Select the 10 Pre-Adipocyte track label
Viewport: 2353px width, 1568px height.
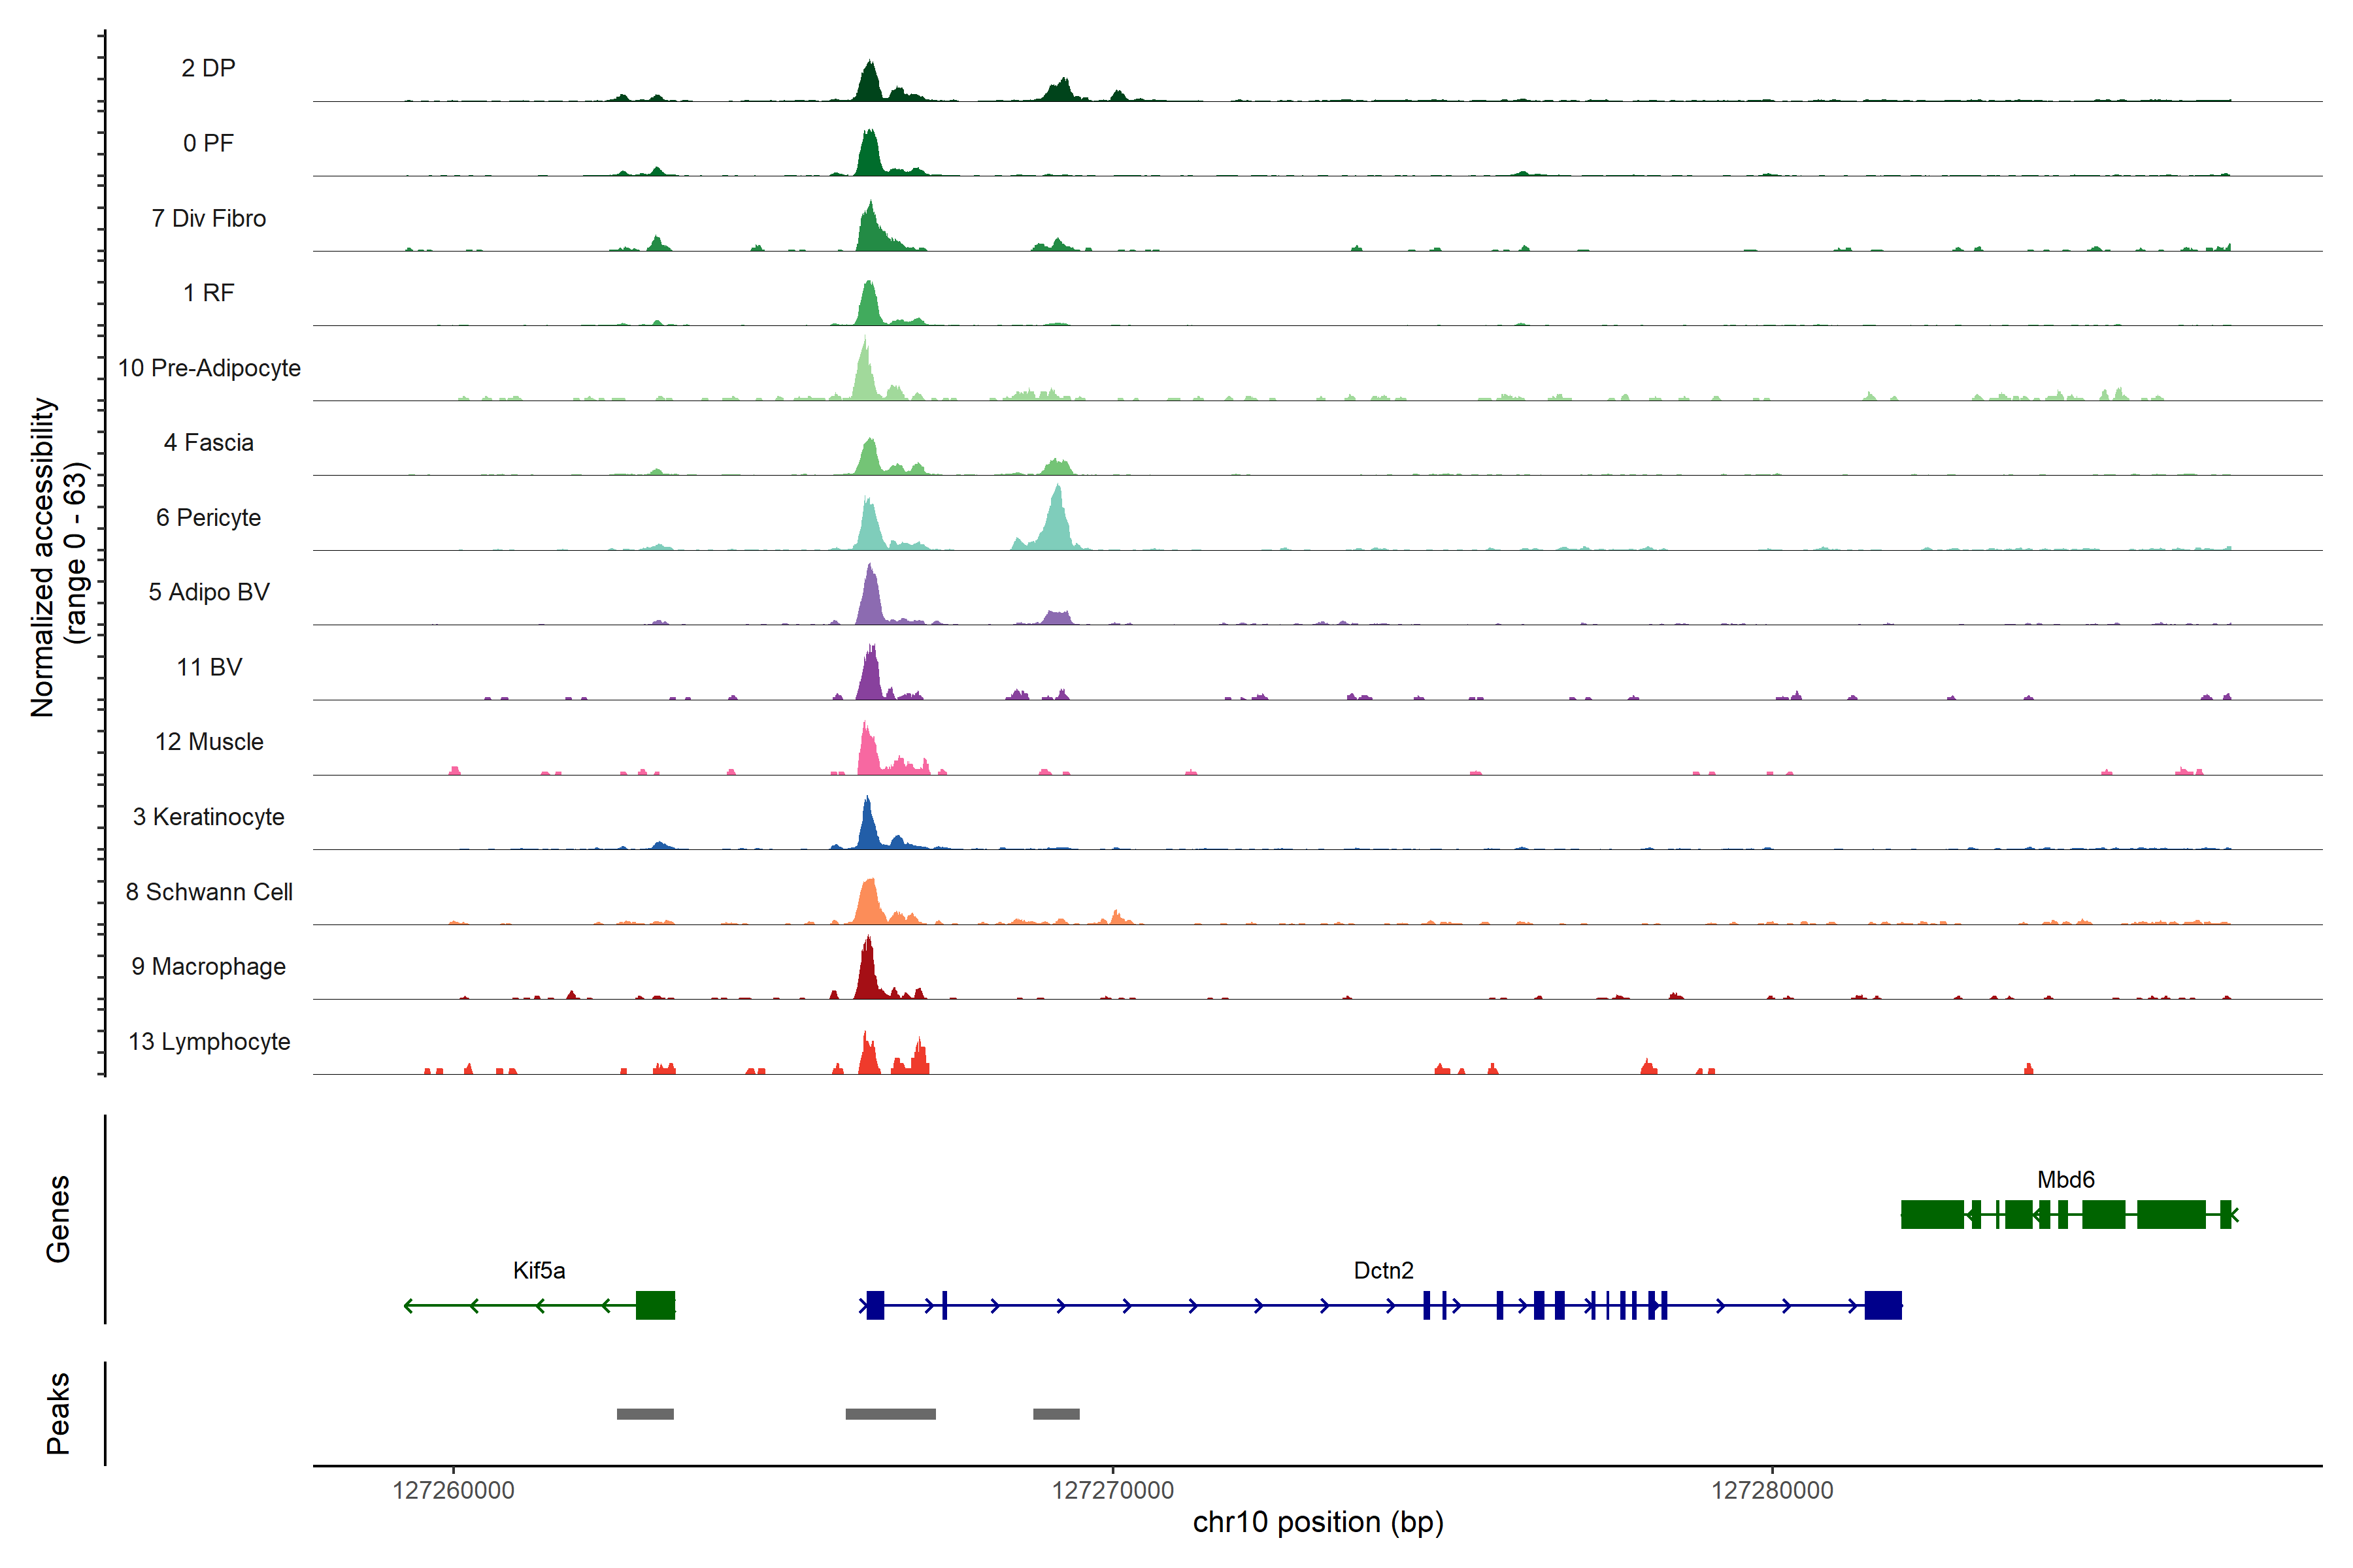209,368
